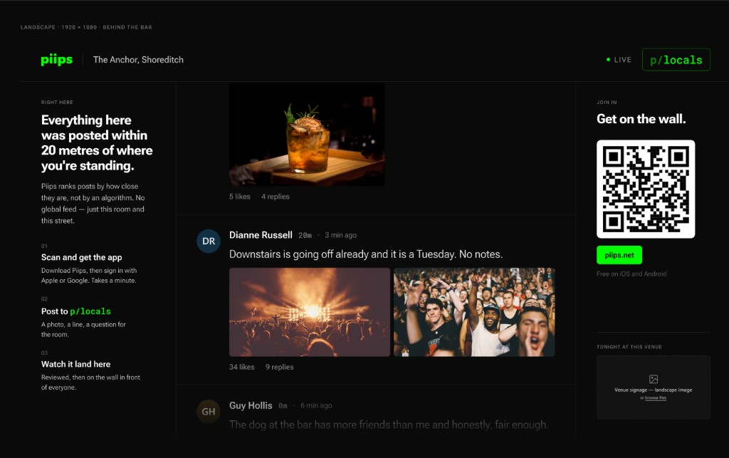Screen dimensions: 729x458
Task: Click the DR avatar of Dianne Russell
Action: coord(209,241)
